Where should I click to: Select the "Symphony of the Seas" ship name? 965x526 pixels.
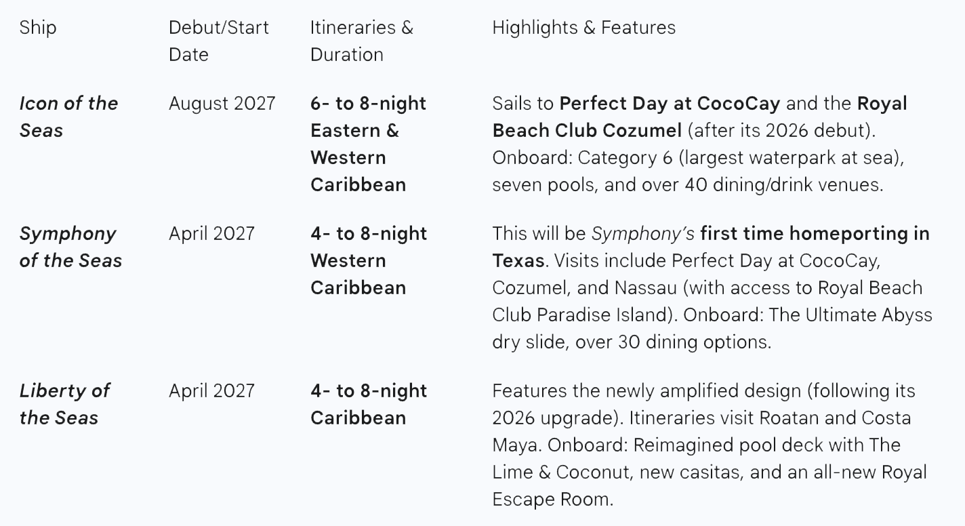pyautogui.click(x=70, y=247)
